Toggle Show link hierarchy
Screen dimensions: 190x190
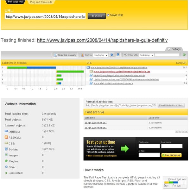65,55
